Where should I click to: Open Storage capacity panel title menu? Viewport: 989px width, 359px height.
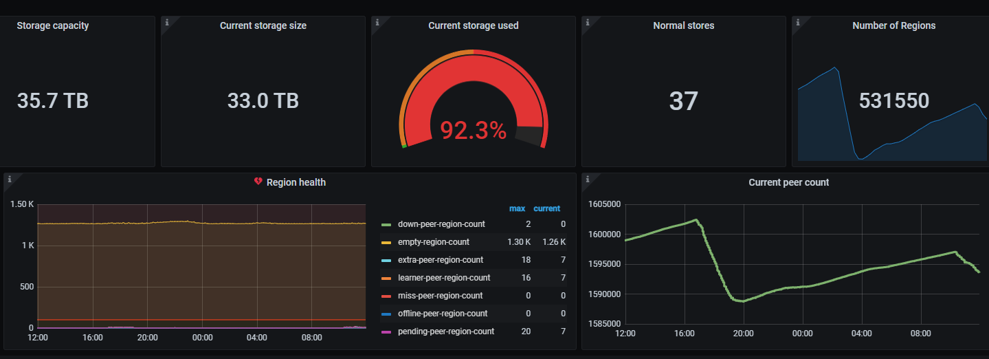click(x=52, y=25)
